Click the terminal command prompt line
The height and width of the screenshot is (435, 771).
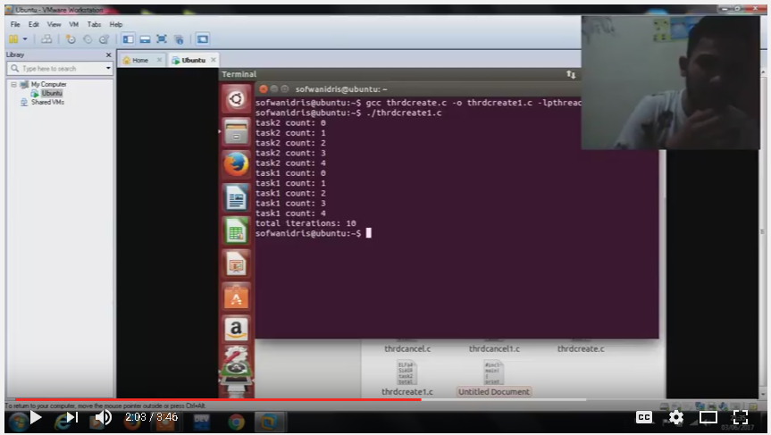[314, 233]
